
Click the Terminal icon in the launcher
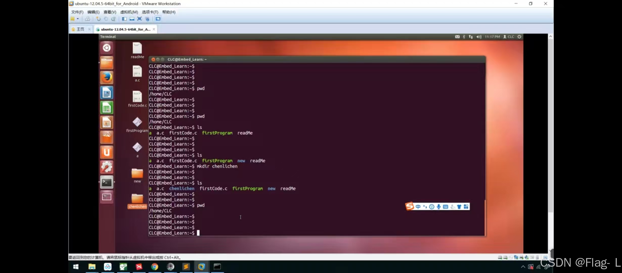click(x=107, y=182)
